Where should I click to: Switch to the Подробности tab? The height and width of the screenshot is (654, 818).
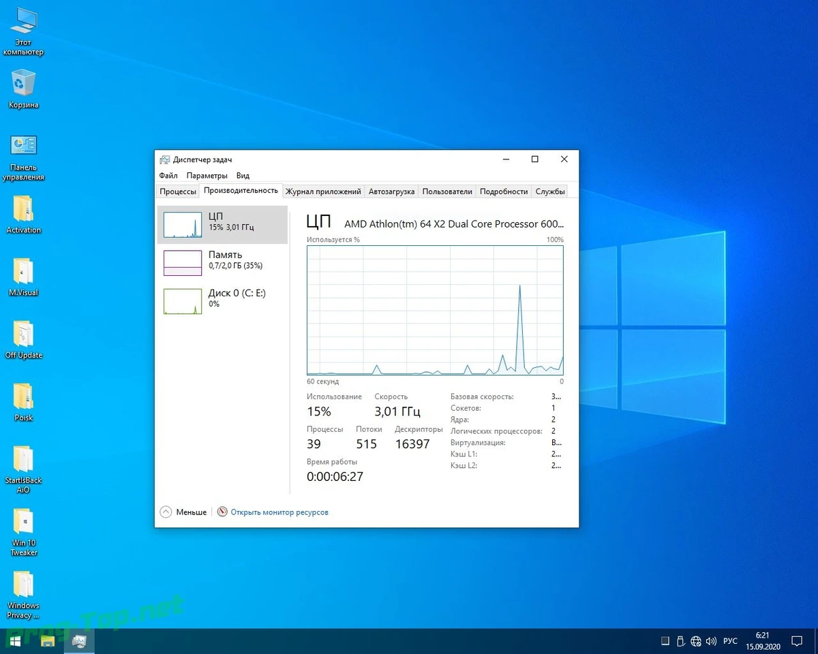[x=504, y=191]
